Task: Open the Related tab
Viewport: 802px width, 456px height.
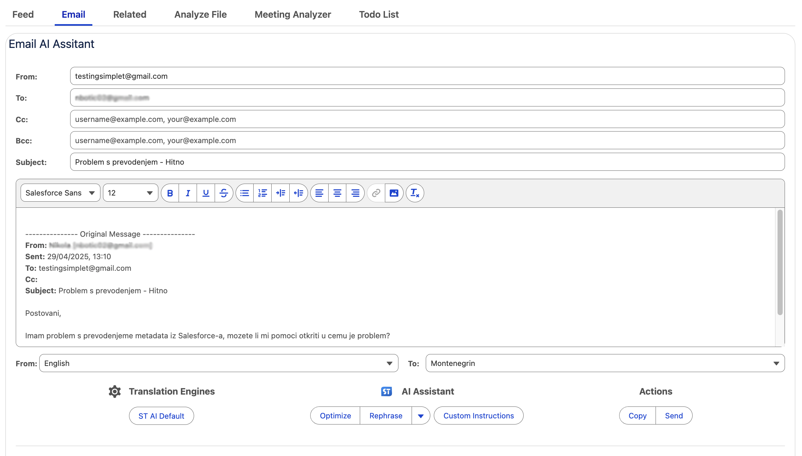Action: click(130, 14)
